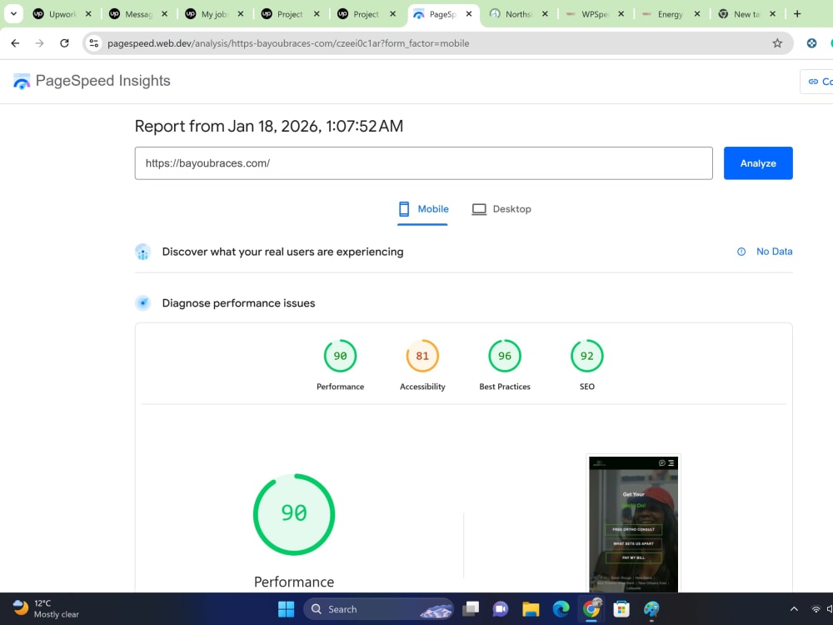This screenshot has width=833, height=625.
Task: Open Microsoft Edge from taskbar
Action: (x=561, y=609)
